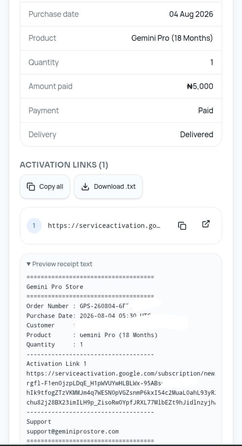
Task: Click the Product label in the order table
Action: point(42,38)
